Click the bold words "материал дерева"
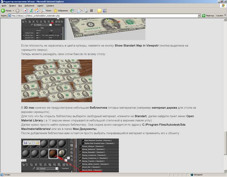227x177 pixels. coord(164,108)
